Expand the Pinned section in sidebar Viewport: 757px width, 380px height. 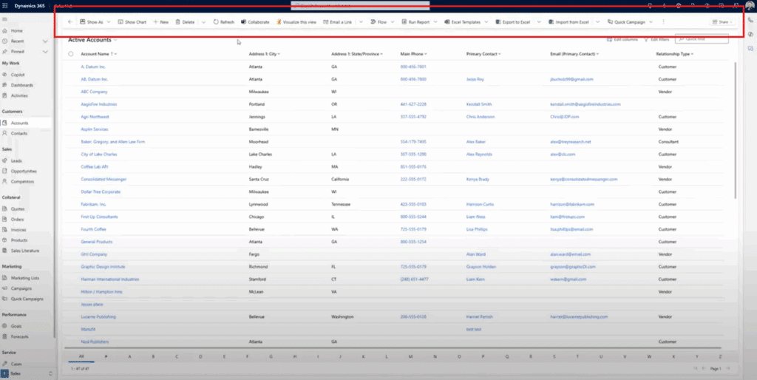(45, 52)
